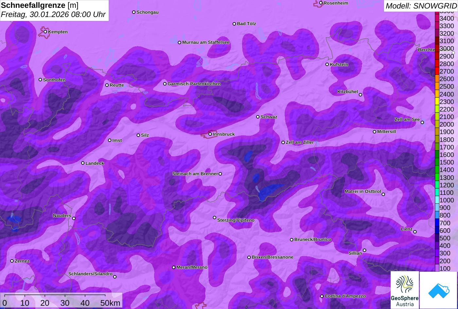This screenshot has width=458, height=309.
Task: Click the Matrei in Osttirol marker dot
Action: point(383,194)
